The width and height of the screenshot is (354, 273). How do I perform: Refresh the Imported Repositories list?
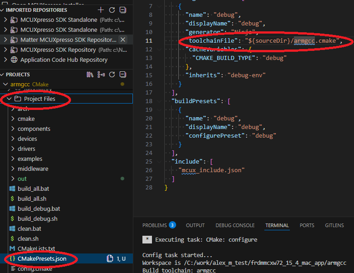[x=112, y=10]
